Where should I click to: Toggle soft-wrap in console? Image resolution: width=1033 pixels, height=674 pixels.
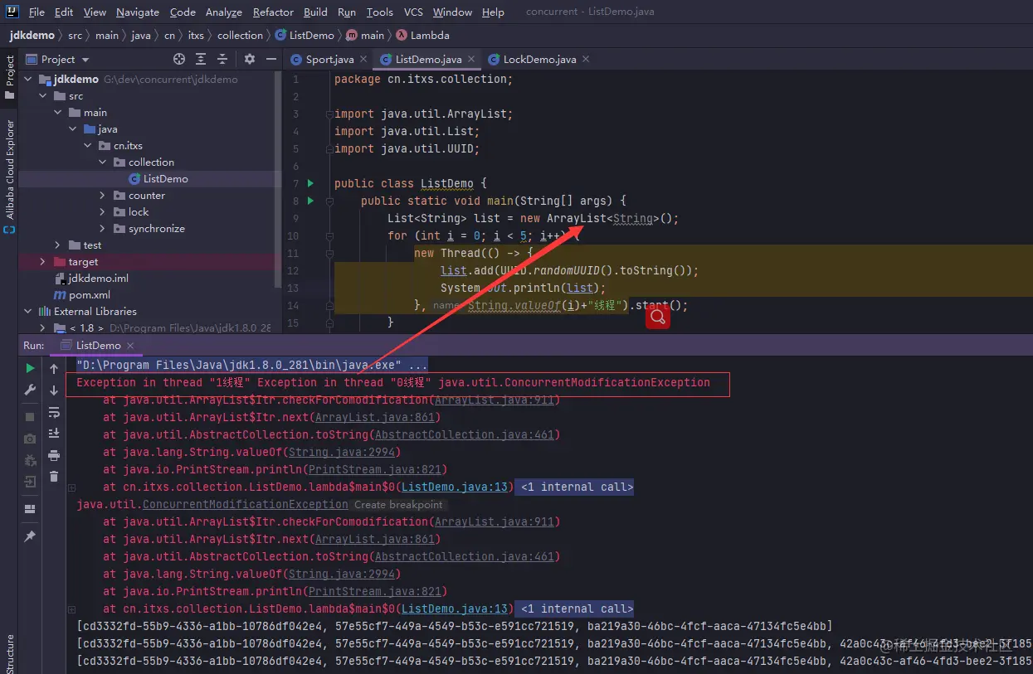coord(54,412)
